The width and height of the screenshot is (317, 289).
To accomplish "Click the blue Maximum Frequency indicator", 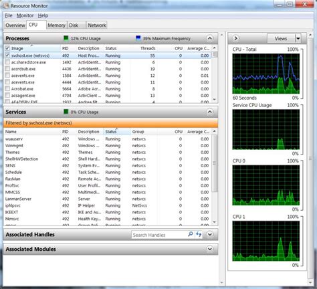I will tap(138, 38).
